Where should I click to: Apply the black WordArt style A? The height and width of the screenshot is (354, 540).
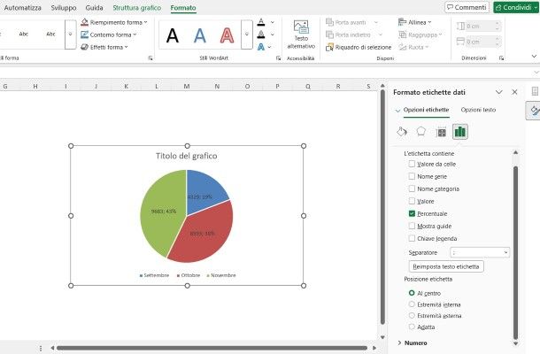pos(173,35)
